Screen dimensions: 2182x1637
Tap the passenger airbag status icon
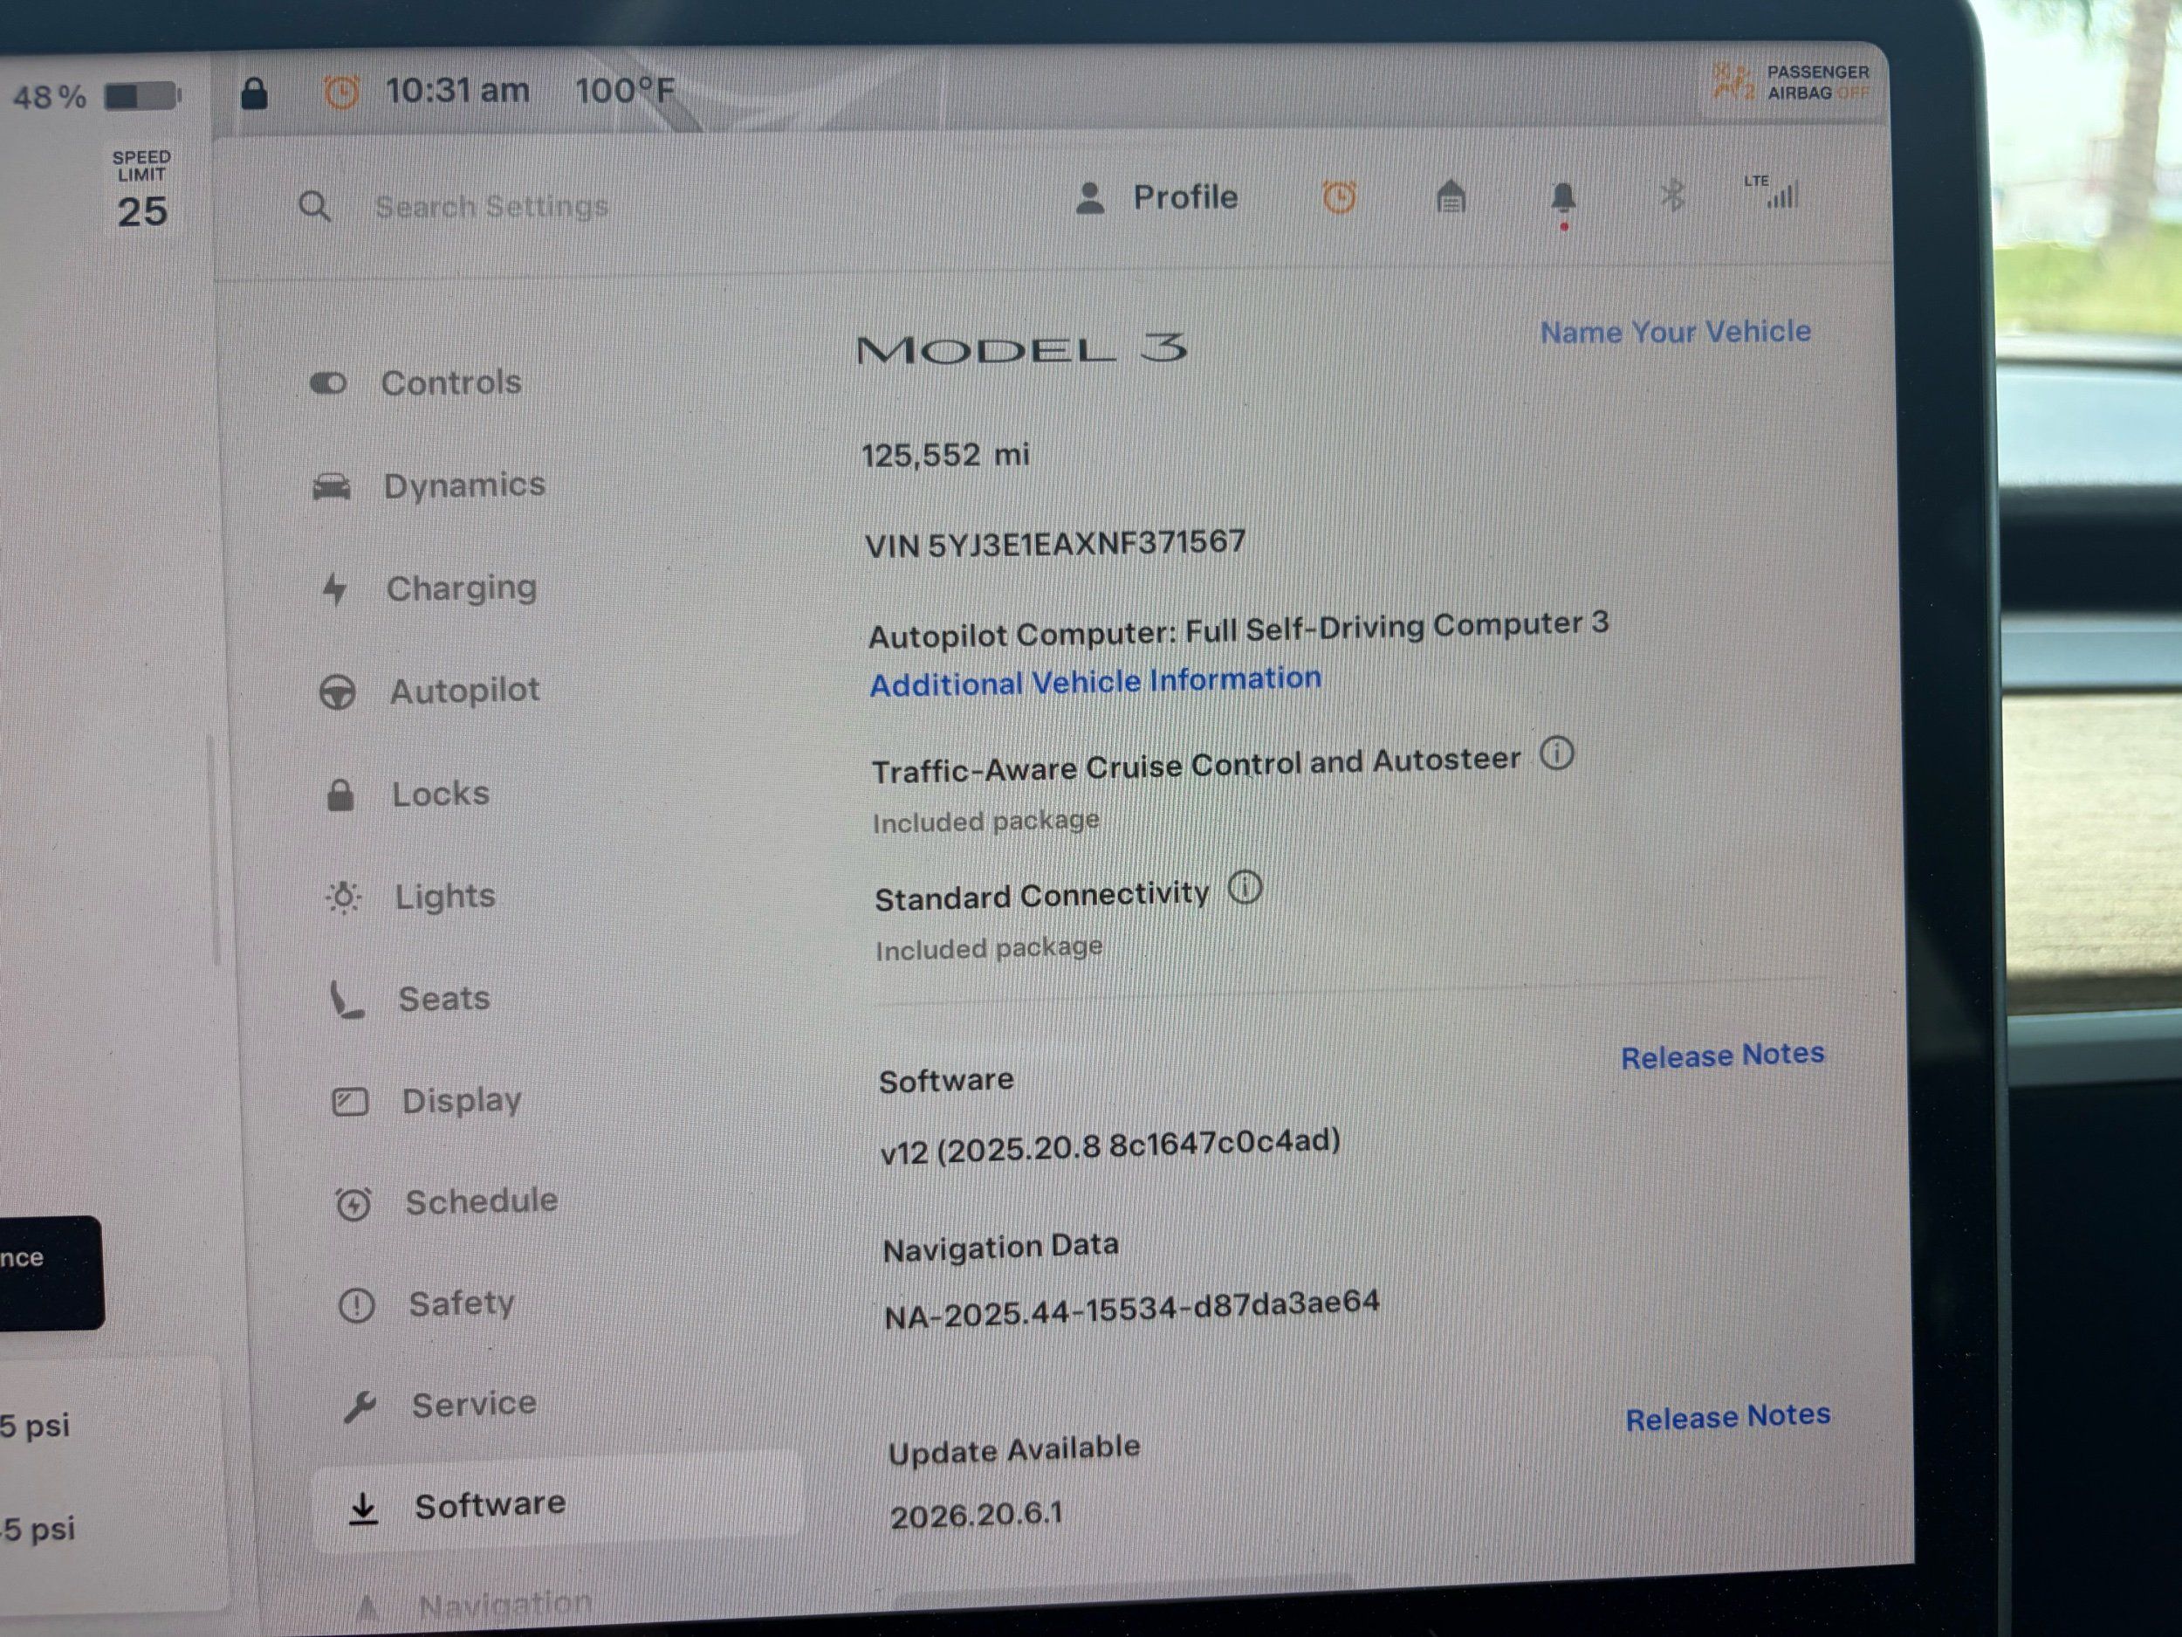pyautogui.click(x=1733, y=82)
